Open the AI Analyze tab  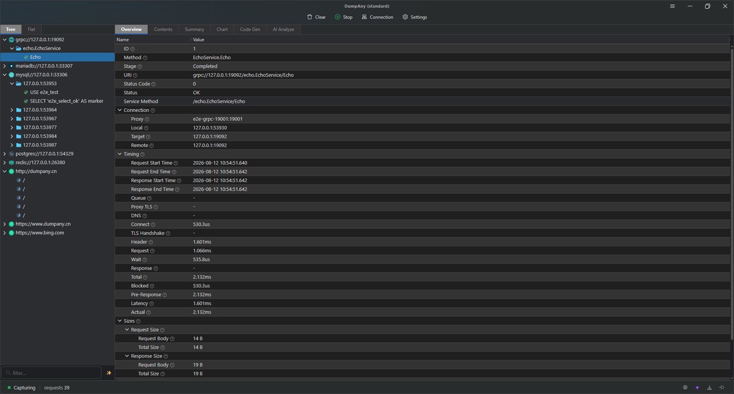[283, 29]
